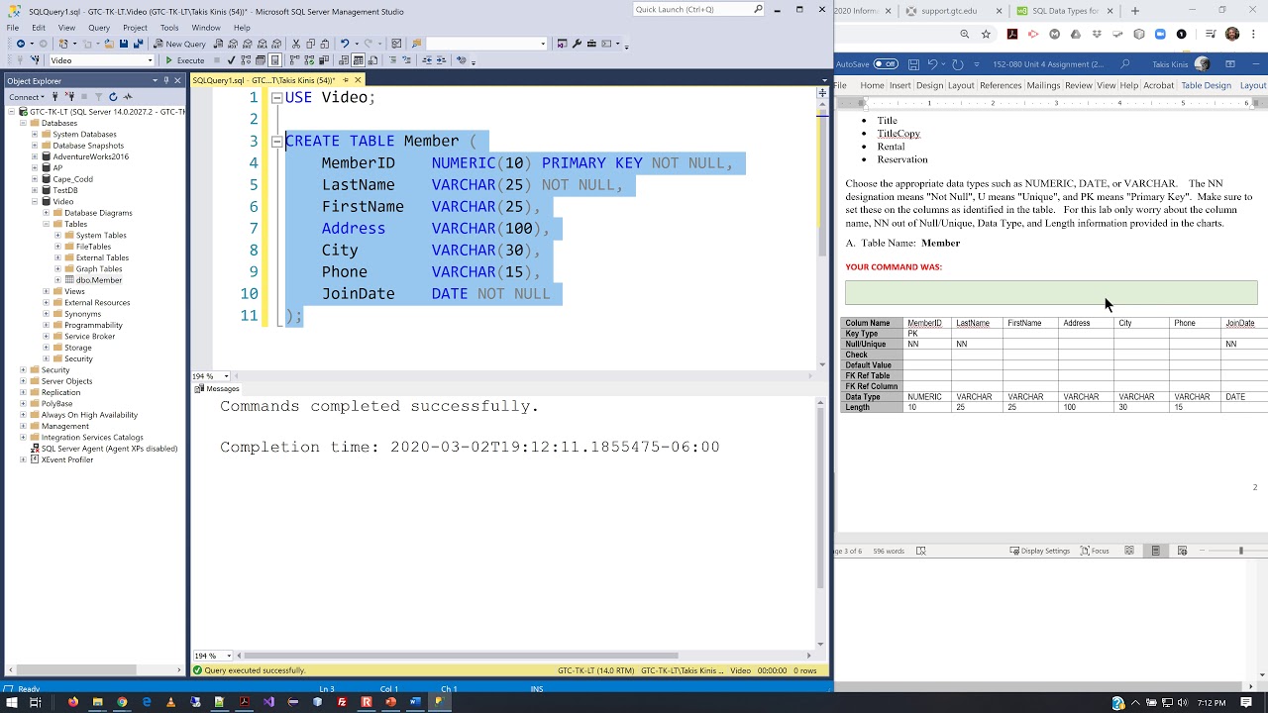The width and height of the screenshot is (1268, 713).
Task: Collapse the Video database node
Action: pyautogui.click(x=35, y=202)
